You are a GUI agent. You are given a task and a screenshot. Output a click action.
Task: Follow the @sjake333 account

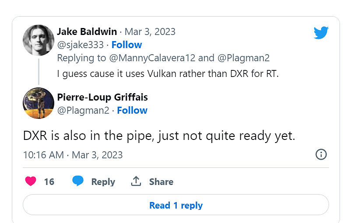(x=126, y=45)
